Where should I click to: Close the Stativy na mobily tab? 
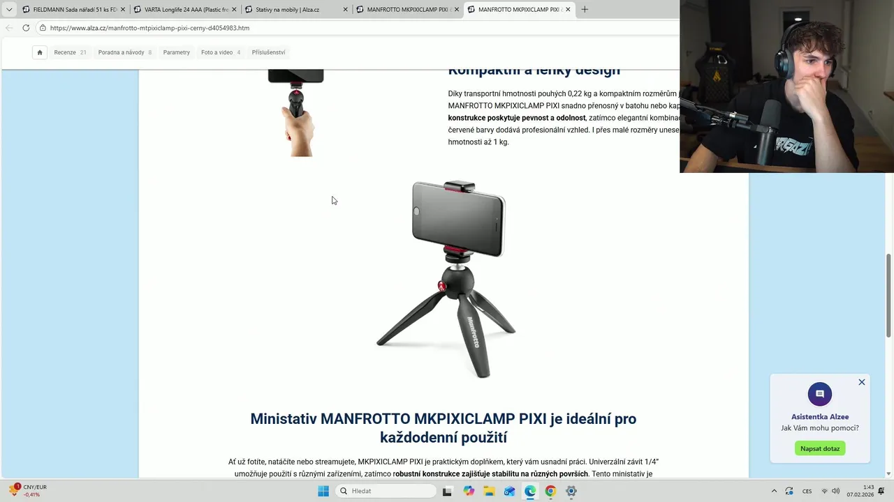pyautogui.click(x=345, y=9)
